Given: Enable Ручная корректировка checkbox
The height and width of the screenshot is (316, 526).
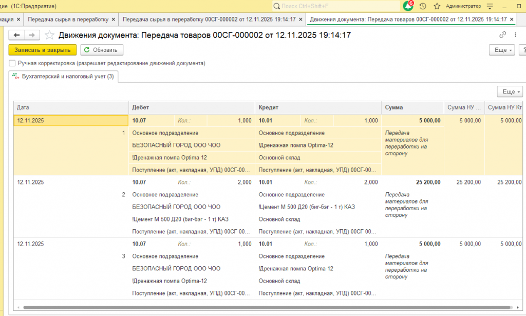Looking at the screenshot, I should (x=12, y=62).
